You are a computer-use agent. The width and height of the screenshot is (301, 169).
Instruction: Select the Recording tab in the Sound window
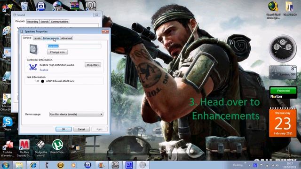[32, 22]
